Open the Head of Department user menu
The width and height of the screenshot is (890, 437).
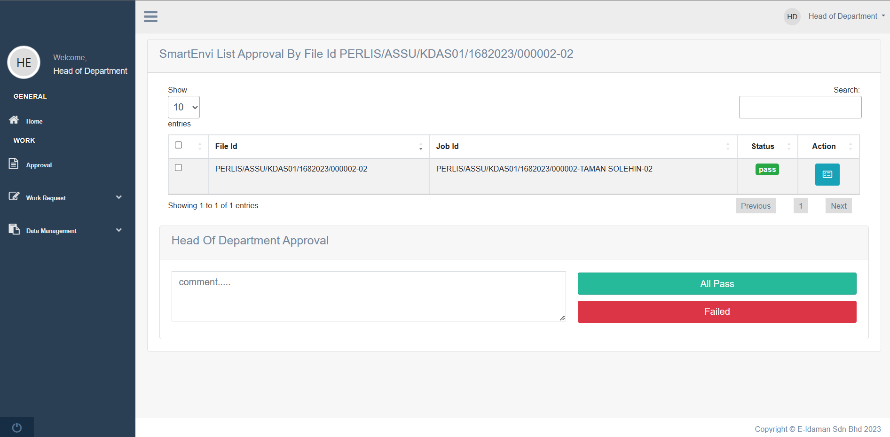click(846, 16)
